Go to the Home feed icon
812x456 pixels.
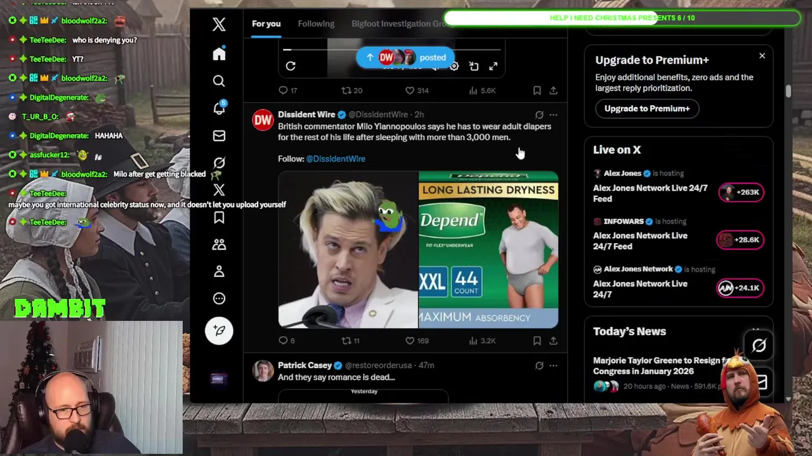tap(219, 54)
